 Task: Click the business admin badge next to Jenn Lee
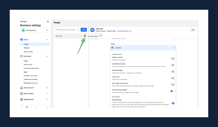(x=85, y=36)
